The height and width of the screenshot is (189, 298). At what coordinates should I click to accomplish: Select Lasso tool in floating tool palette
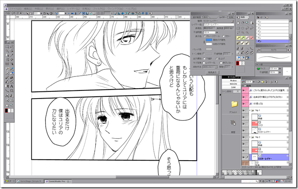(x=247, y=28)
